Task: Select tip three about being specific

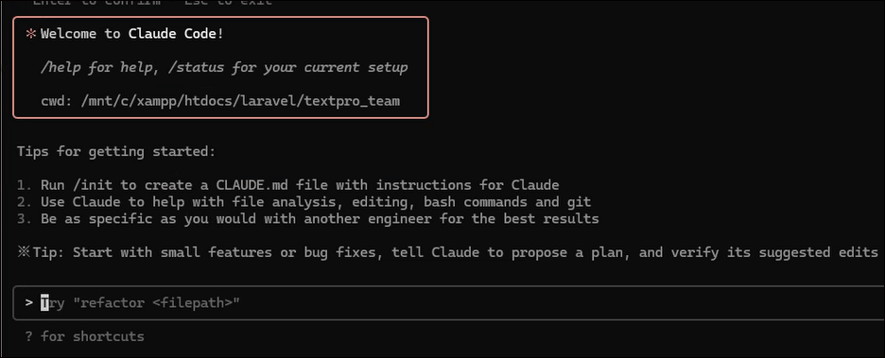Action: (307, 219)
